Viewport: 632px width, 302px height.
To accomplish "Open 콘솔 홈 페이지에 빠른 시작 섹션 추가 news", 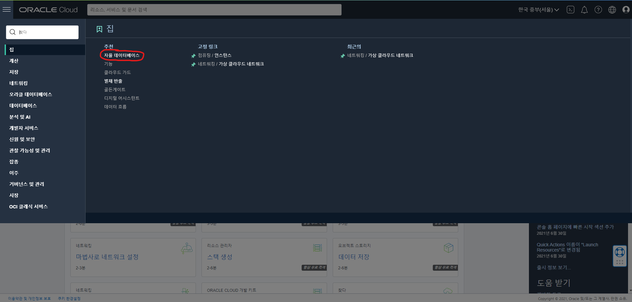I will (x=575, y=227).
